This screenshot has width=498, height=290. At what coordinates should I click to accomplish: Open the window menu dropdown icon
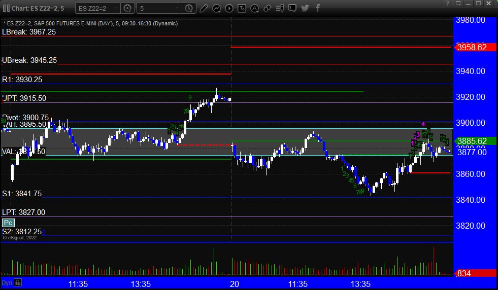coord(458,3)
